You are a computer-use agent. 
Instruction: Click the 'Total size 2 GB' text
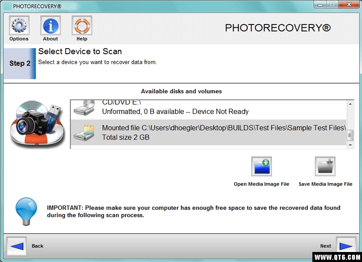126,137
